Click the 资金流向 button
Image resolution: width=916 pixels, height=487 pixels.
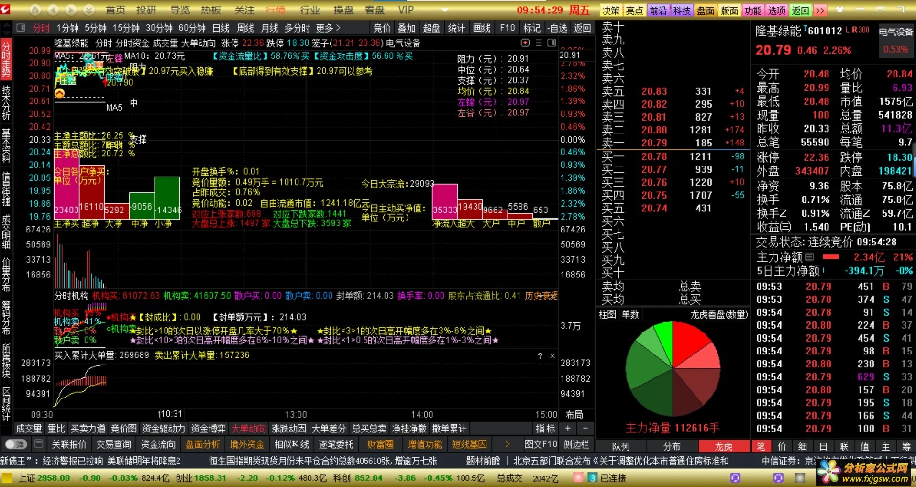click(x=158, y=444)
